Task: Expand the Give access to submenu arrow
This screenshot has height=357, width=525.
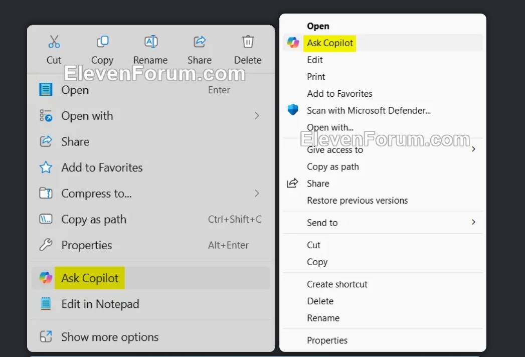Action: (473, 149)
